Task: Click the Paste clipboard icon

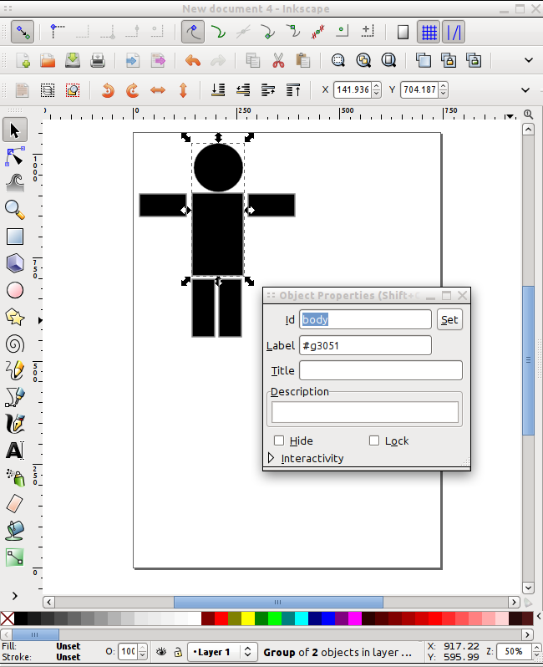Action: pyautogui.click(x=302, y=60)
